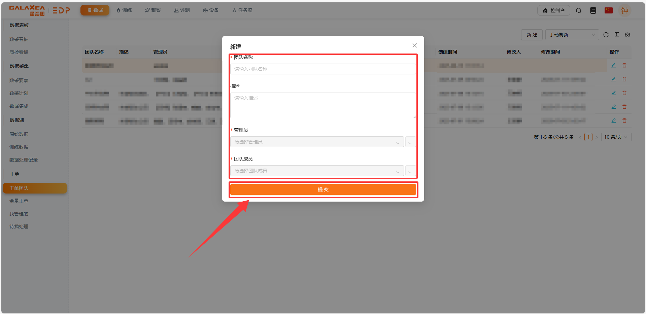Close the 新建 dialog
The height and width of the screenshot is (314, 646).
click(x=415, y=45)
